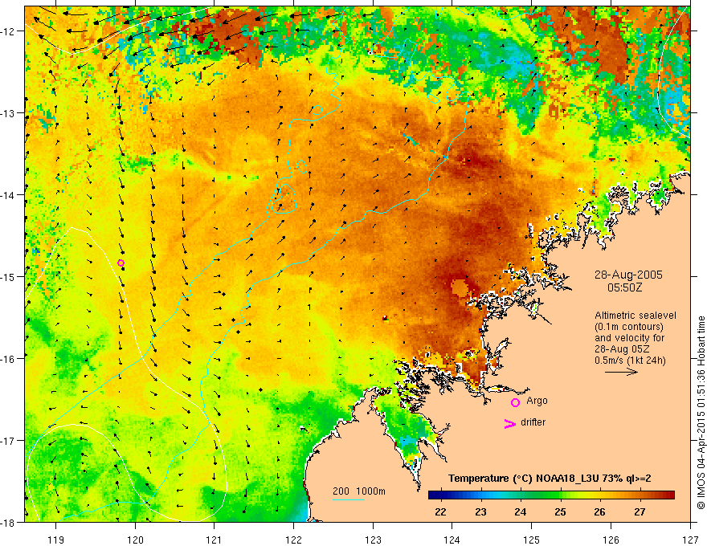Click the 0.5m/s velocity reference arrow
707x546 pixels.
pos(621,372)
